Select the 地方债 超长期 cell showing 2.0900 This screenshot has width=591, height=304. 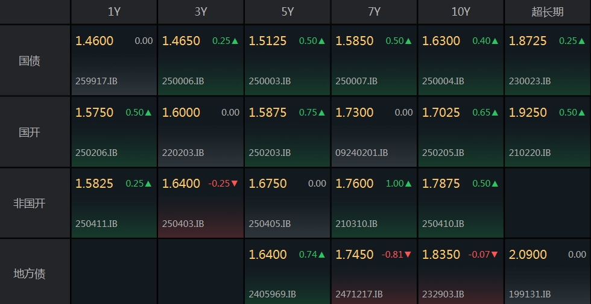tap(548, 271)
